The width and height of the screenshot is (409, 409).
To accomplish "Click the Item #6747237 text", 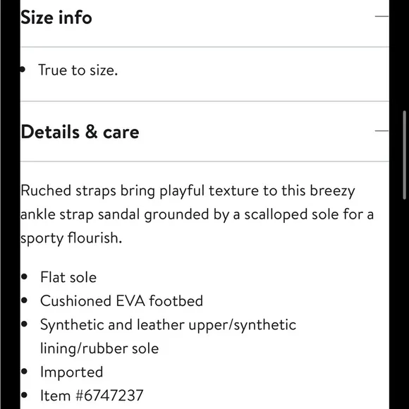I will (92, 396).
